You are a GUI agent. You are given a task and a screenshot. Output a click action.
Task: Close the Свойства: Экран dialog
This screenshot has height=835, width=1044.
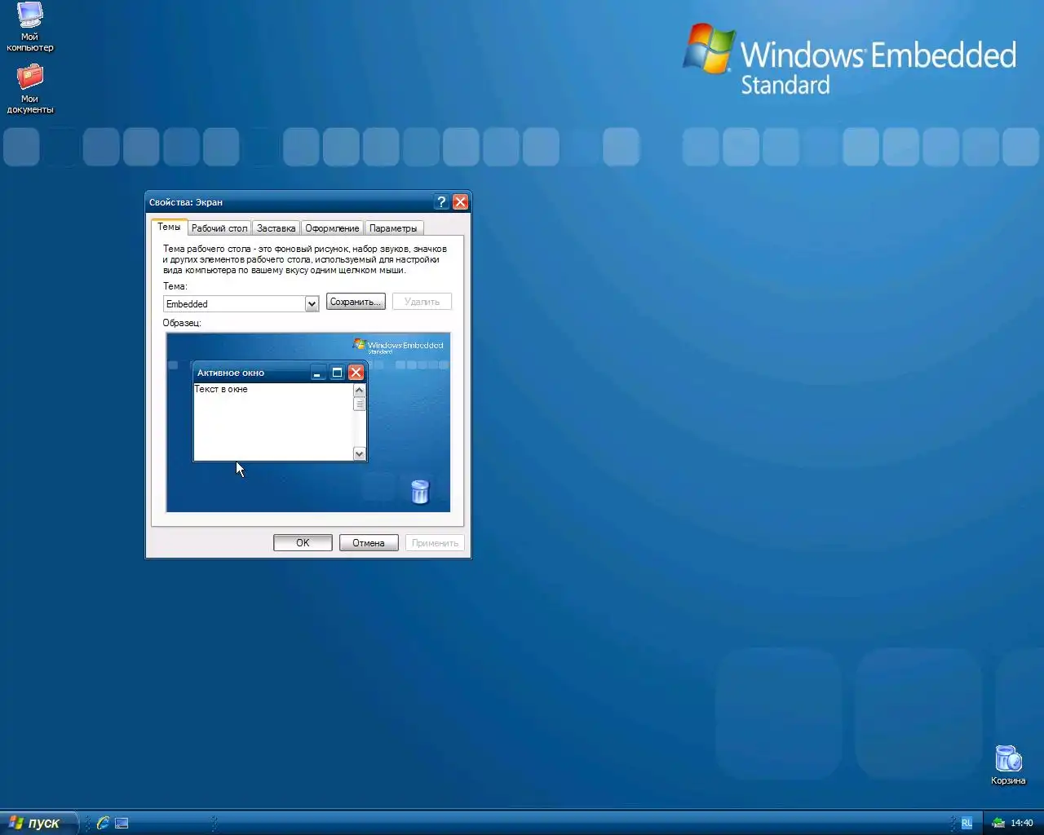460,202
